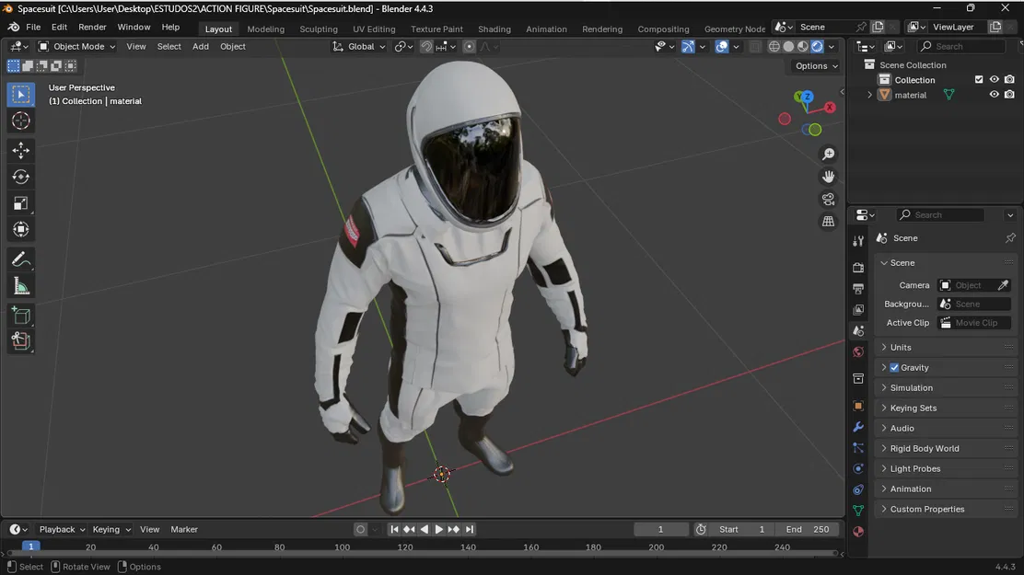The height and width of the screenshot is (575, 1024).
Task: Hide the material object with eye icon
Action: point(994,95)
